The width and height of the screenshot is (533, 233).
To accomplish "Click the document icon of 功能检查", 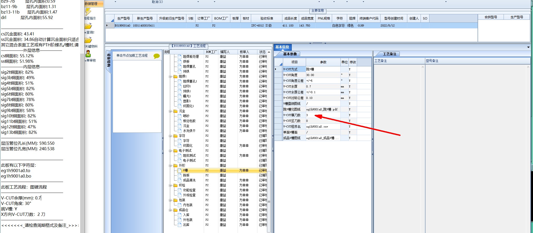I will 180,190.
